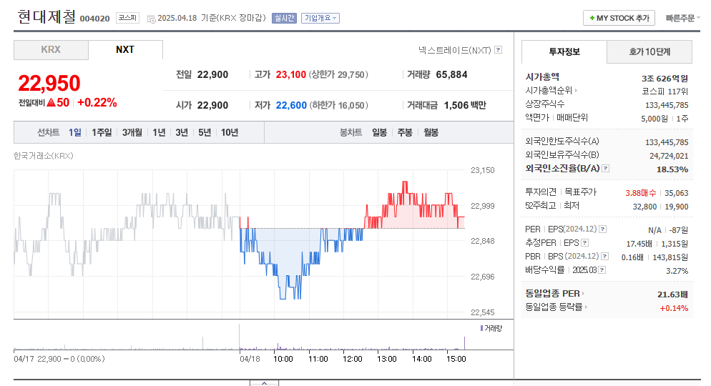Screen dimensions: 711x386
Task: Select the 3년 line chart period
Action: pyautogui.click(x=182, y=132)
